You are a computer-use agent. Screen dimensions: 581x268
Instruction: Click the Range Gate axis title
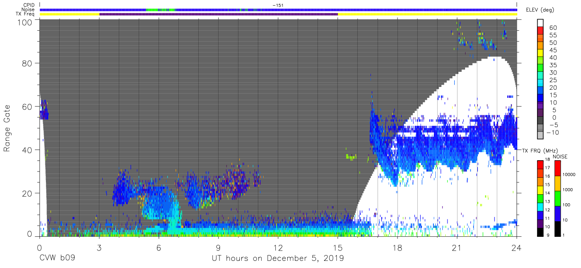7,129
